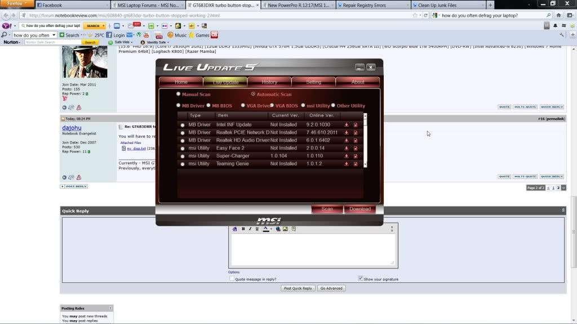Click the report post warning icon on dajohu's post
This screenshot has height=324, width=577.
pos(79,177)
